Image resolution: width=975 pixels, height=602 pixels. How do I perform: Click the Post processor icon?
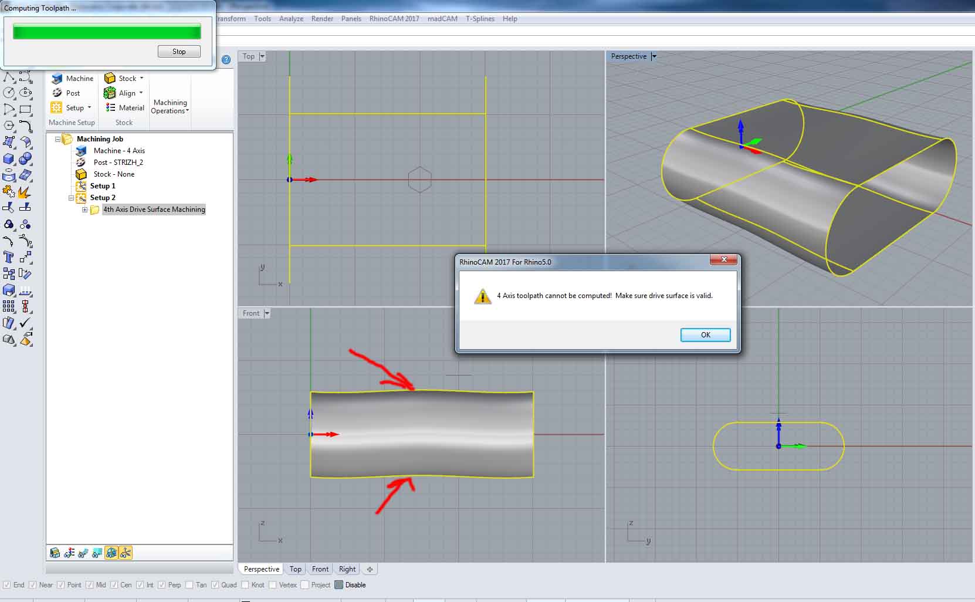click(57, 93)
